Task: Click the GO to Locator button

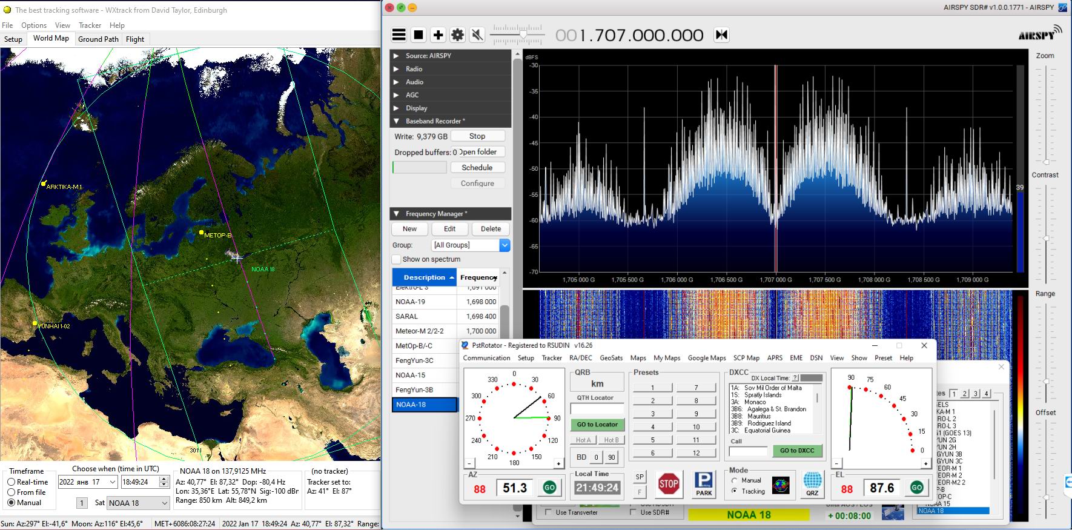Action: tap(597, 425)
